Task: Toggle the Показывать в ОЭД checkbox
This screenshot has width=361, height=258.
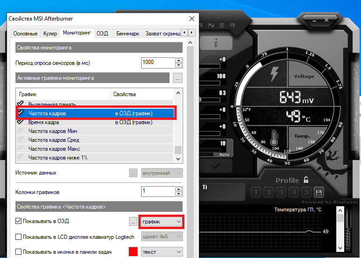Action: pos(18,221)
